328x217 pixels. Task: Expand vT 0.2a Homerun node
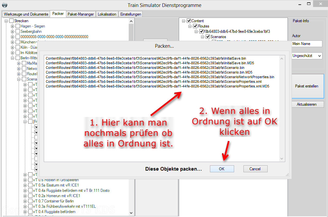[x=25, y=196]
